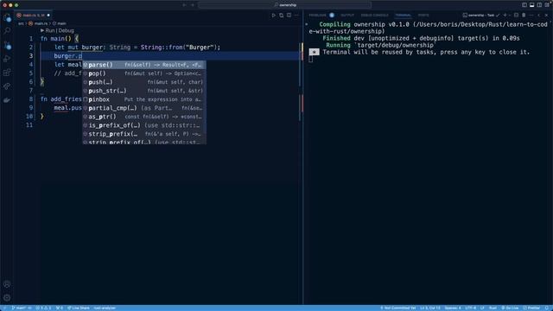This screenshot has height=311, width=553.
Task: Click rust-analyzer status item
Action: pyautogui.click(x=105, y=308)
